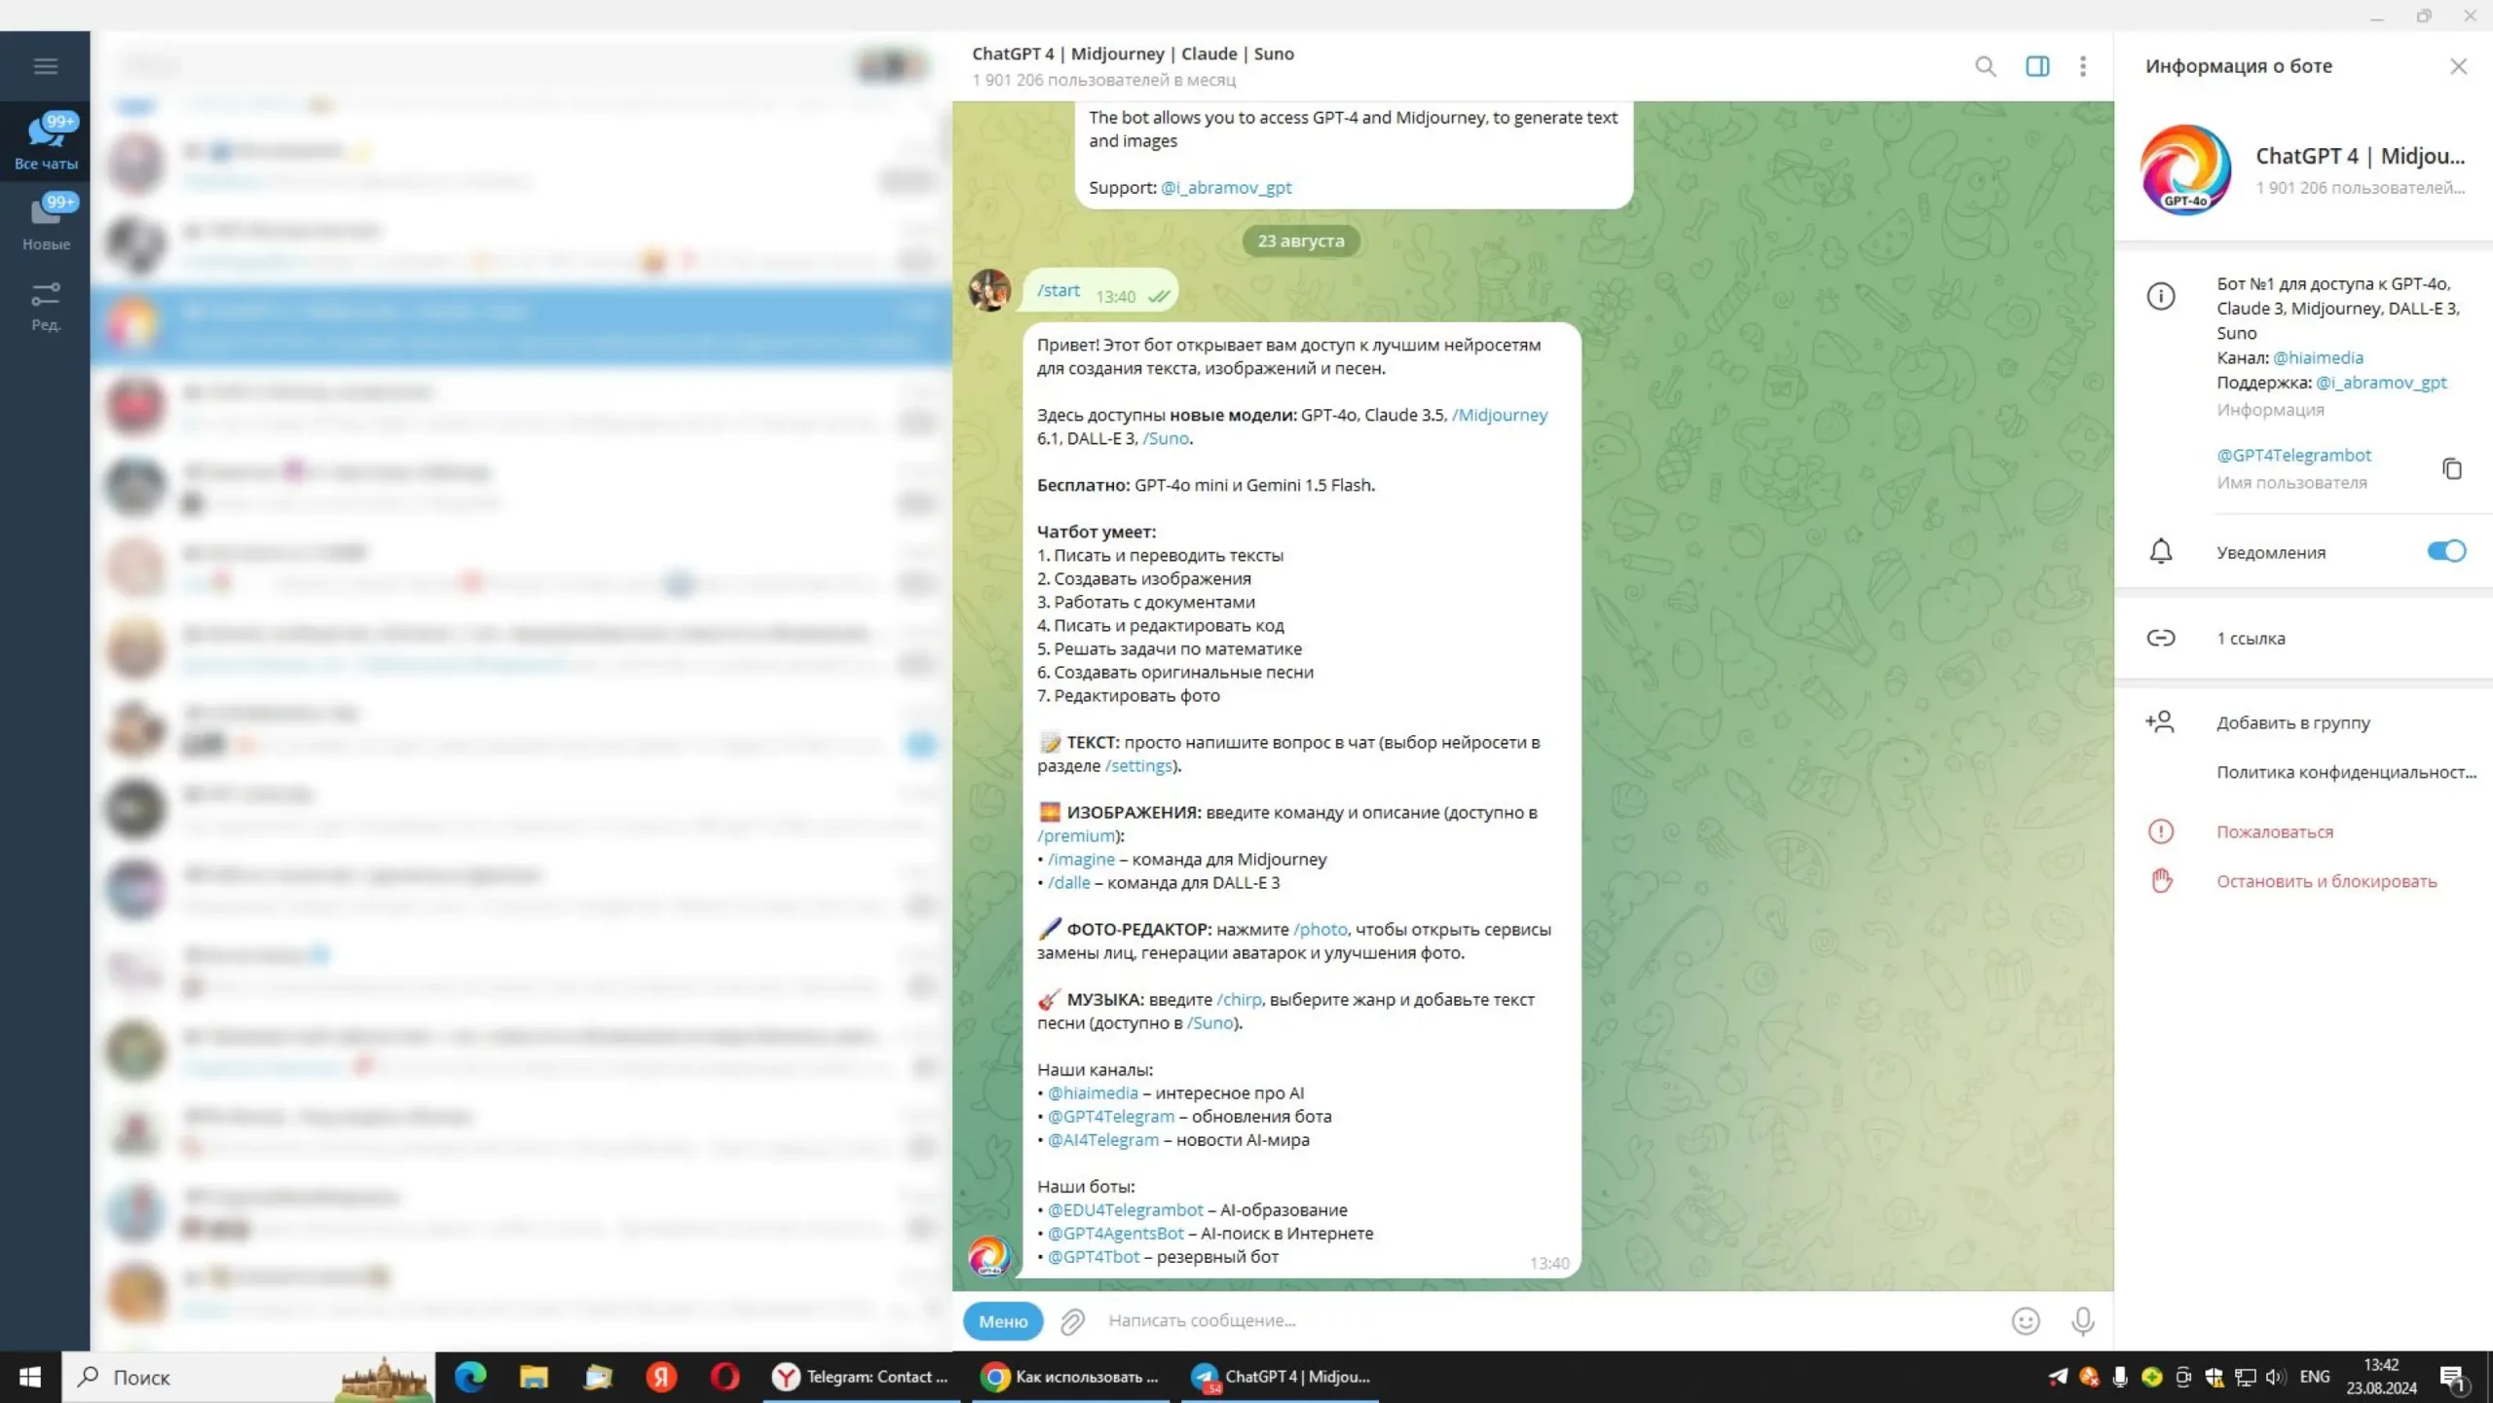
Task: Open the hamburger main menu
Action: click(45, 66)
